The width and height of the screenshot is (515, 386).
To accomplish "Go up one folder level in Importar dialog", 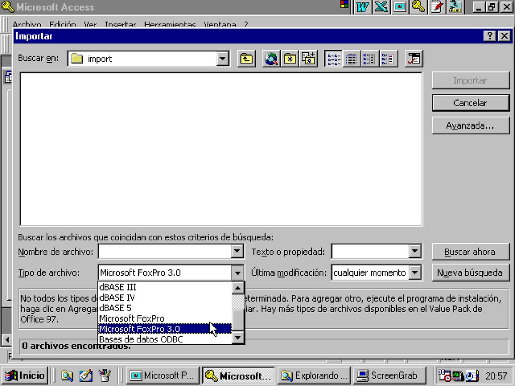I will pyautogui.click(x=246, y=59).
